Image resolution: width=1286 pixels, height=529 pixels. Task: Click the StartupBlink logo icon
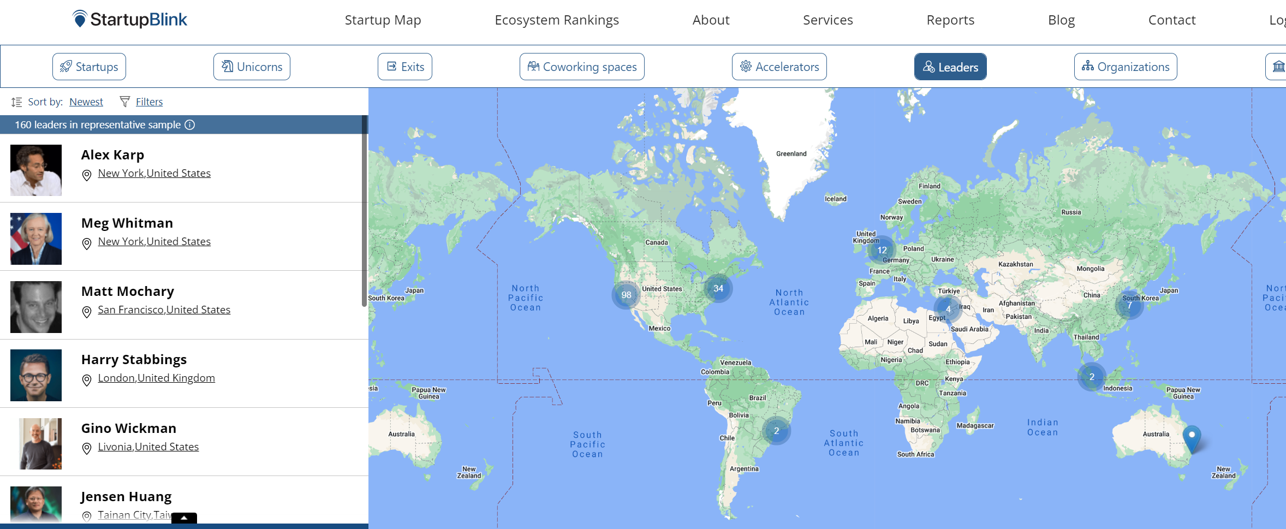click(80, 19)
